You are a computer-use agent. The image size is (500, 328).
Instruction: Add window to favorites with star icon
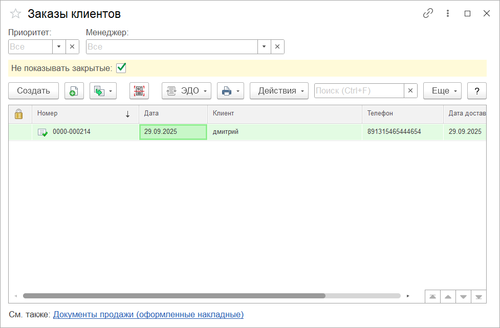tap(16, 14)
